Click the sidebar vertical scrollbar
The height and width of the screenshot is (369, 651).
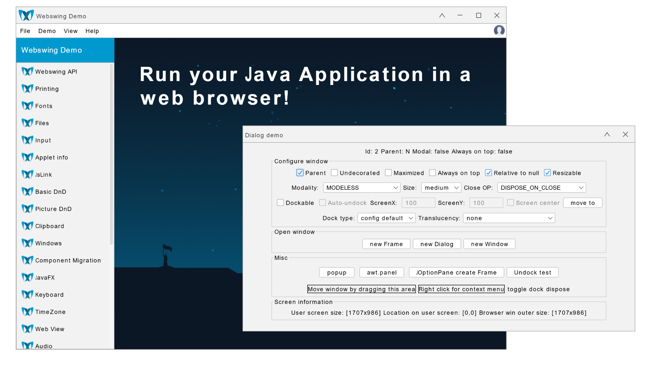point(112,154)
